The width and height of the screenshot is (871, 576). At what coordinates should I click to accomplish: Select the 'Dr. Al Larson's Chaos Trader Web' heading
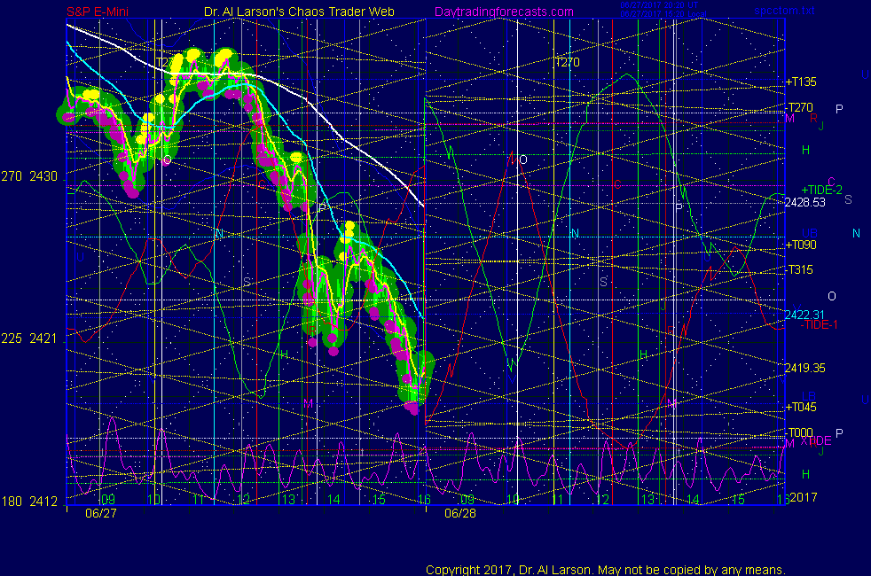click(x=299, y=12)
